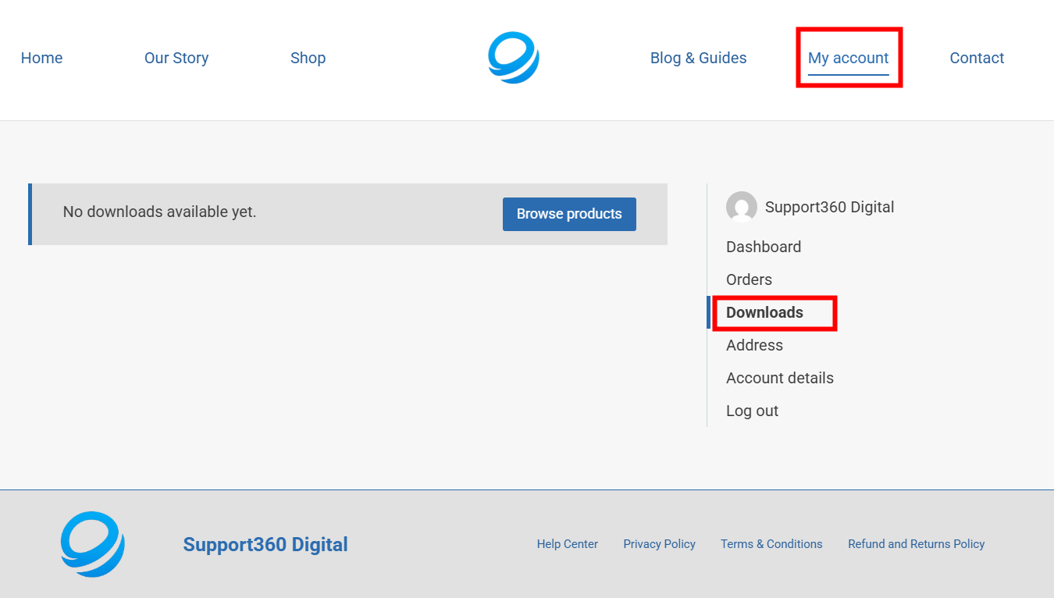
Task: Open the Help Center footer link
Action: click(567, 544)
